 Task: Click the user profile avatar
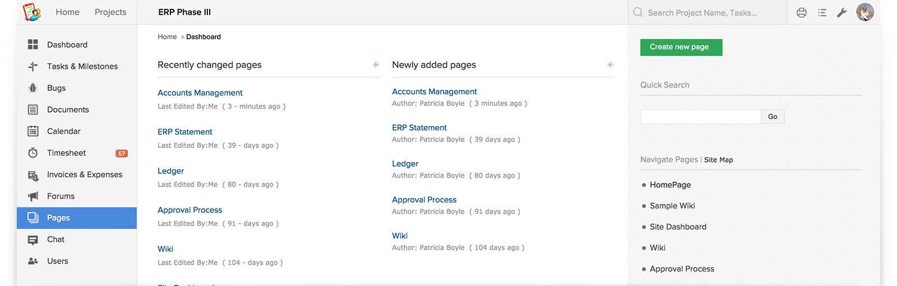tap(865, 12)
